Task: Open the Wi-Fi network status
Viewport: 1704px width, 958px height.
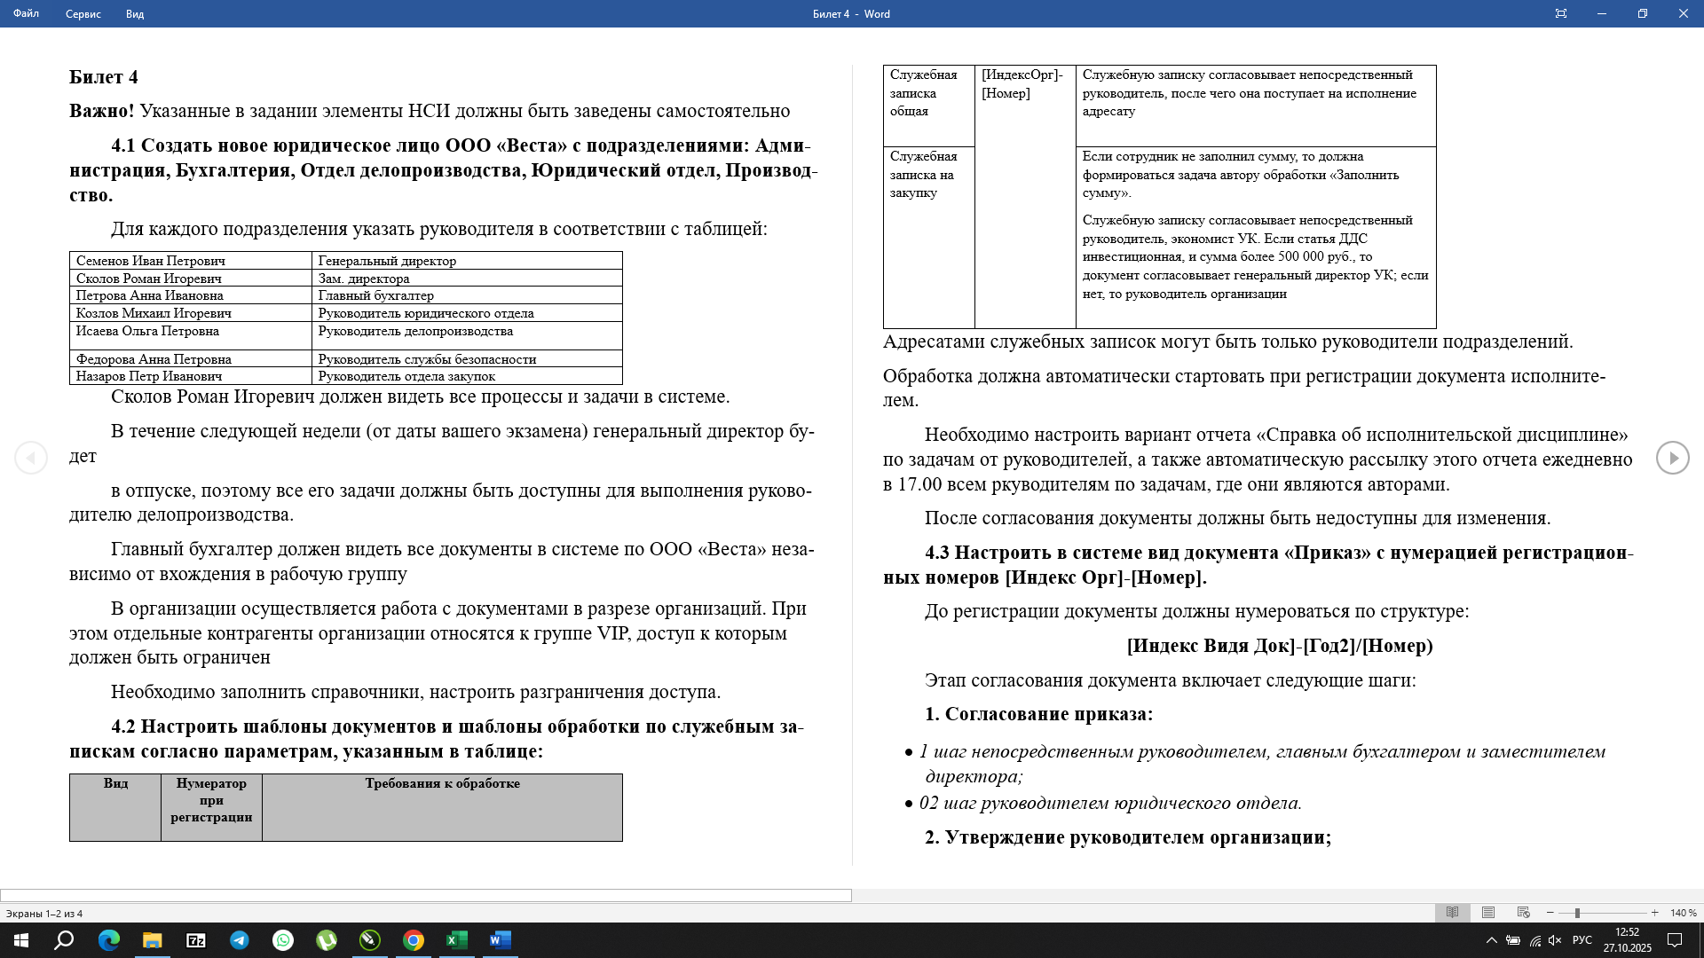Action: [x=1535, y=941]
